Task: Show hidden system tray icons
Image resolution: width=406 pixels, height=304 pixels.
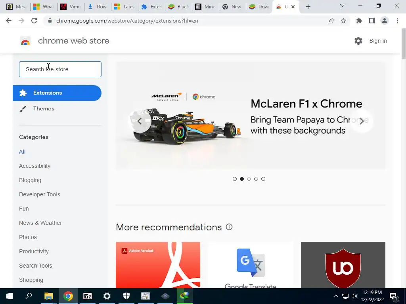Action: coord(335,296)
